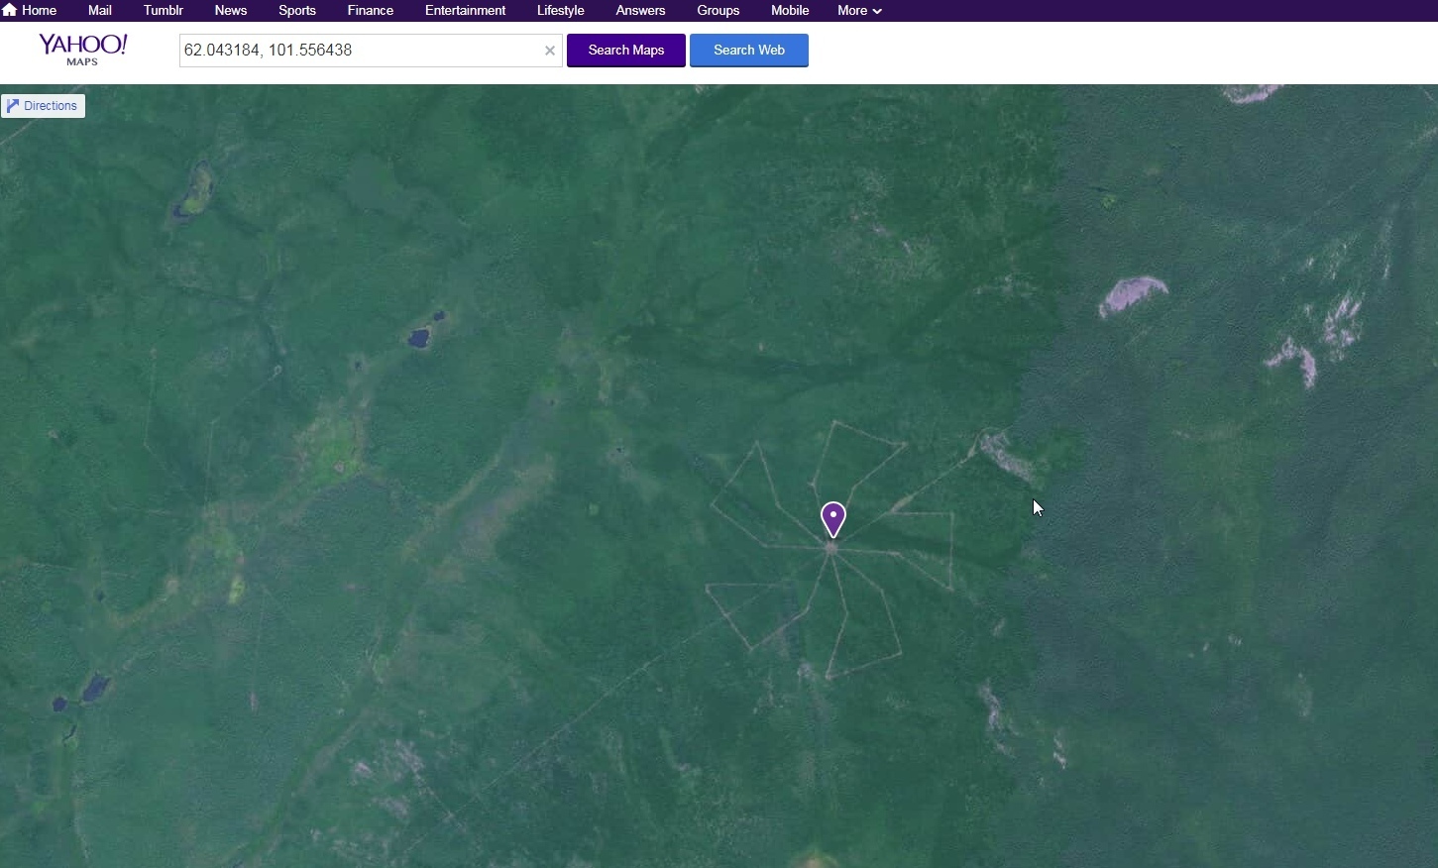Open the Directions panel
This screenshot has width=1438, height=868.
(44, 106)
